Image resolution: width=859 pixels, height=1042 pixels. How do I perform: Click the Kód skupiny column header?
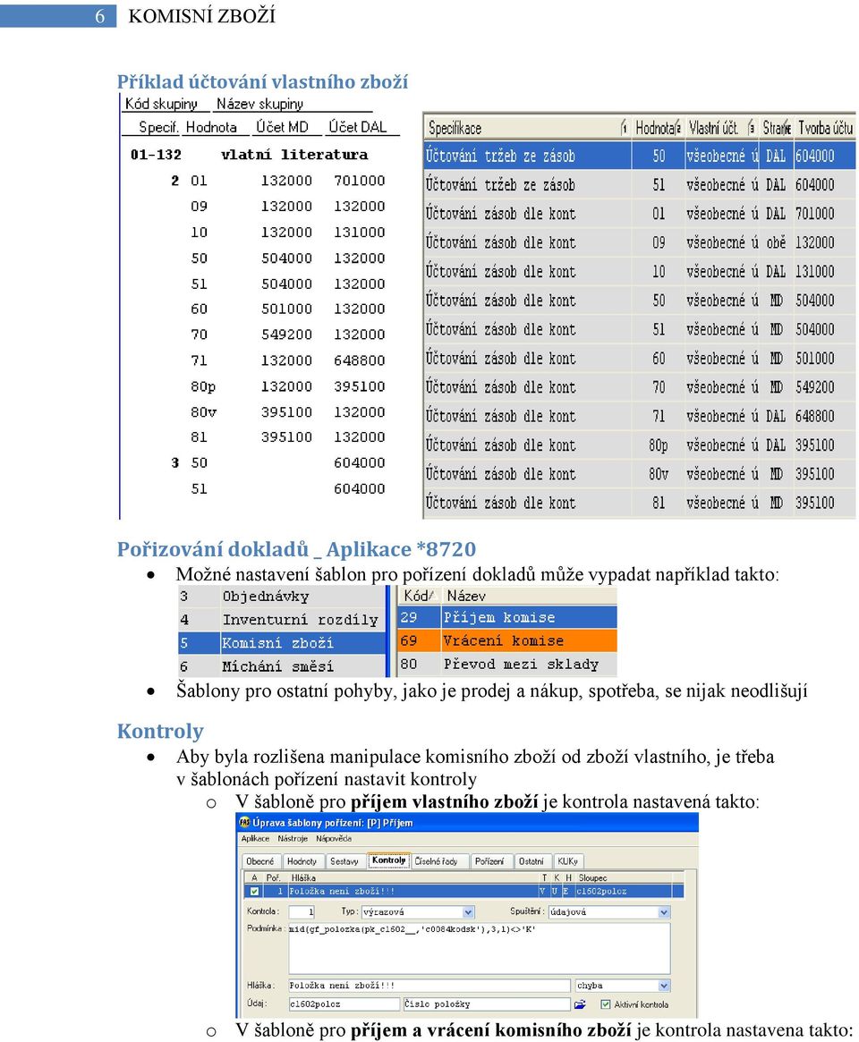(x=162, y=104)
